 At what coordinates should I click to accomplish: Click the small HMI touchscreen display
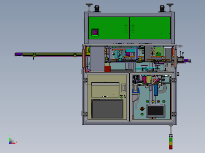tap(156, 111)
